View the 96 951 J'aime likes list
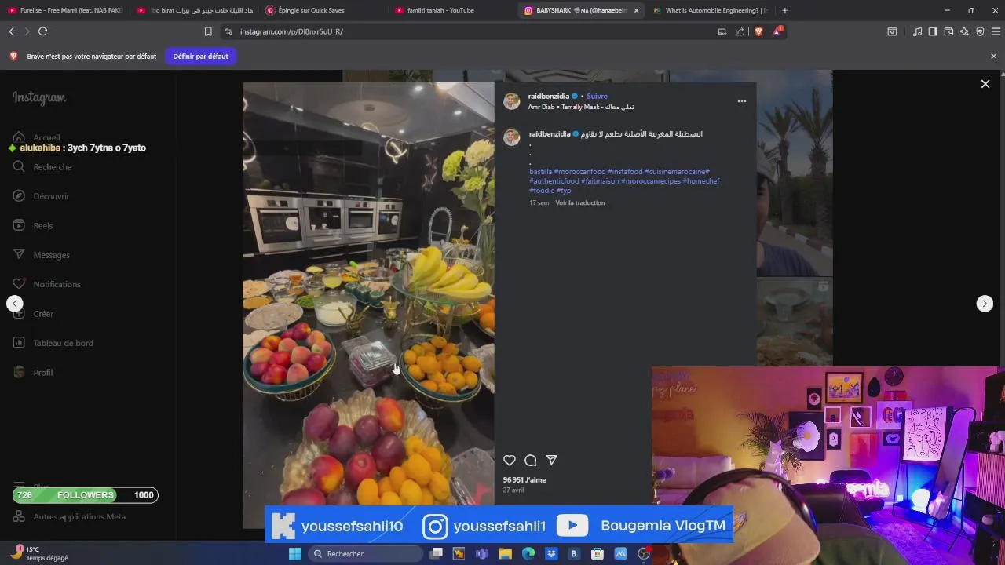 tap(524, 480)
